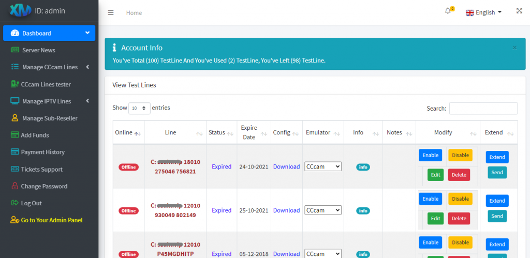Expand the Dashboard menu chevron
The image size is (530, 258).
[x=87, y=33]
